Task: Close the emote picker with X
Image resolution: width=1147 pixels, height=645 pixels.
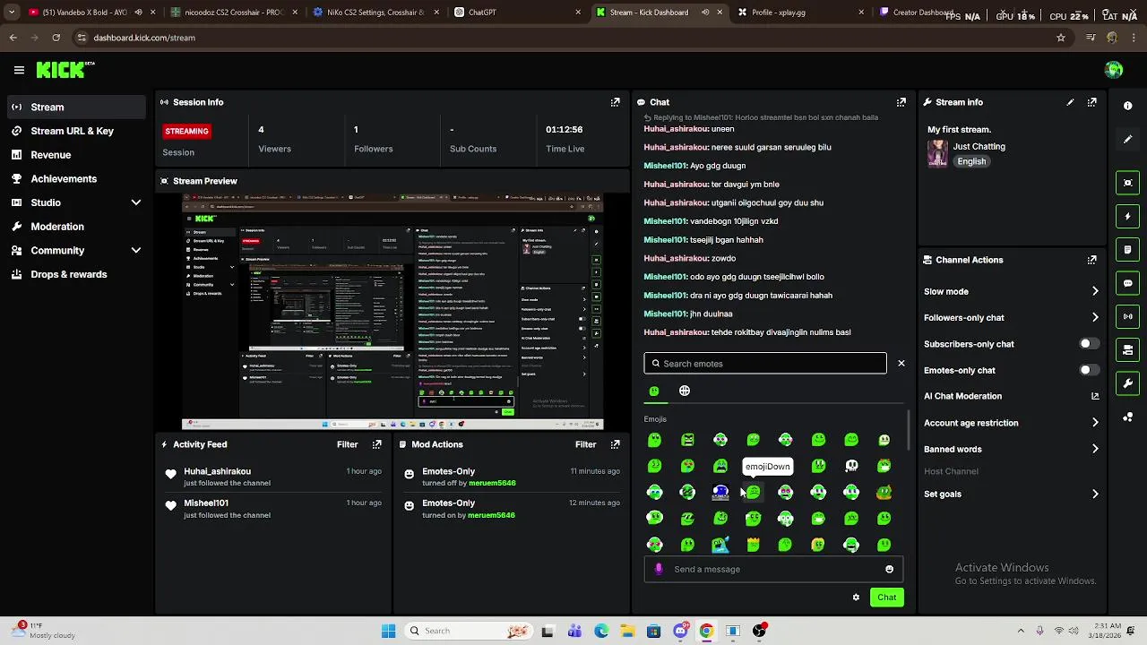Action: tap(901, 364)
